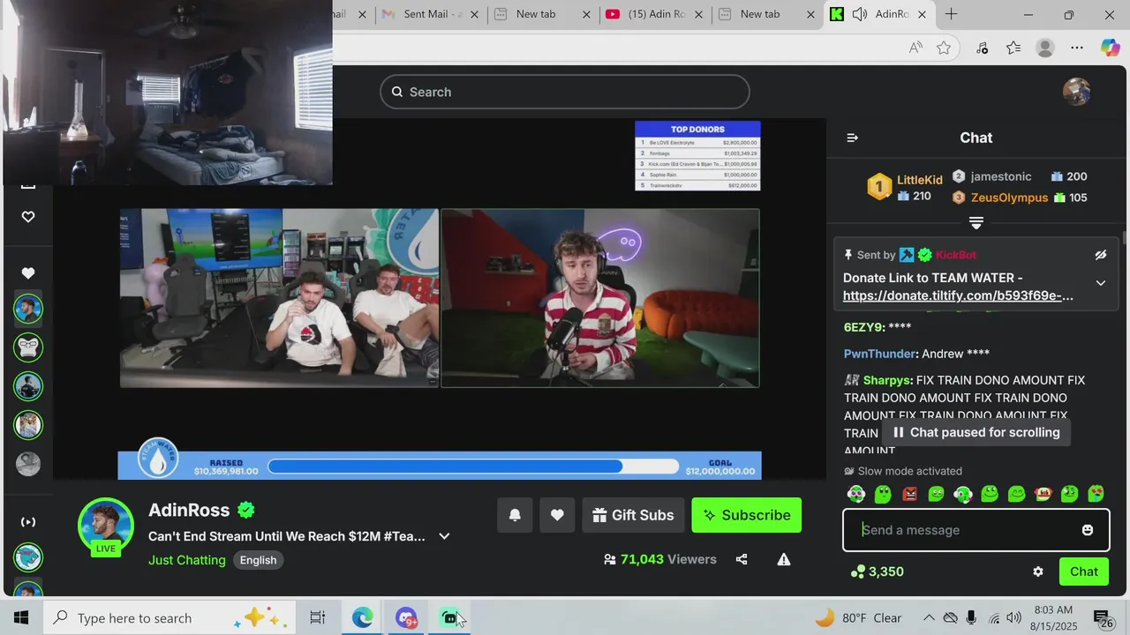The height and width of the screenshot is (635, 1130).
Task: Open the gray offline avatar channel in sidebar
Action: point(28,464)
